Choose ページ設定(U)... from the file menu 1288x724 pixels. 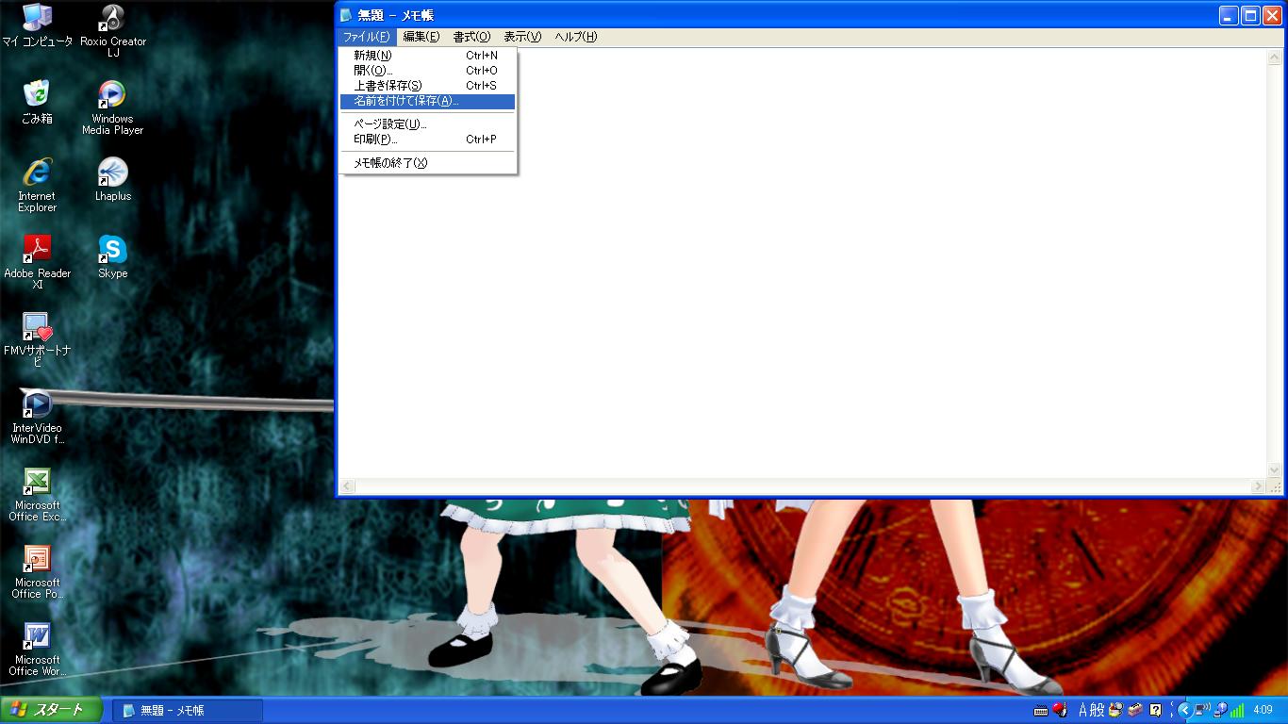pos(428,124)
